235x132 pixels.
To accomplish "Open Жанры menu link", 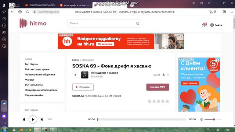I will (29, 80).
